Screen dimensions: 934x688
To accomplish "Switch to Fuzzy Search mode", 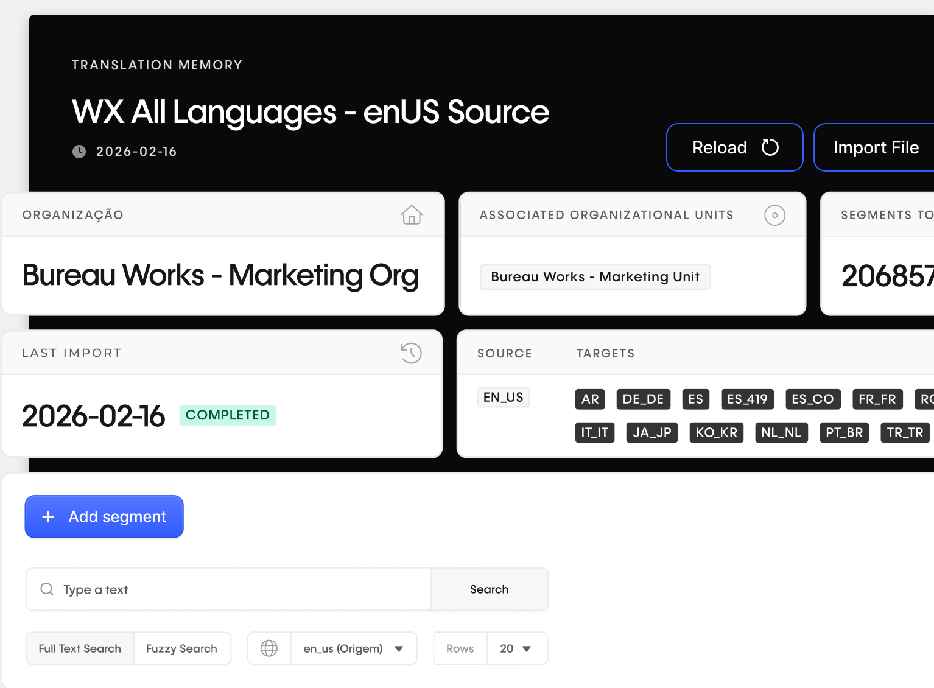I will (182, 648).
